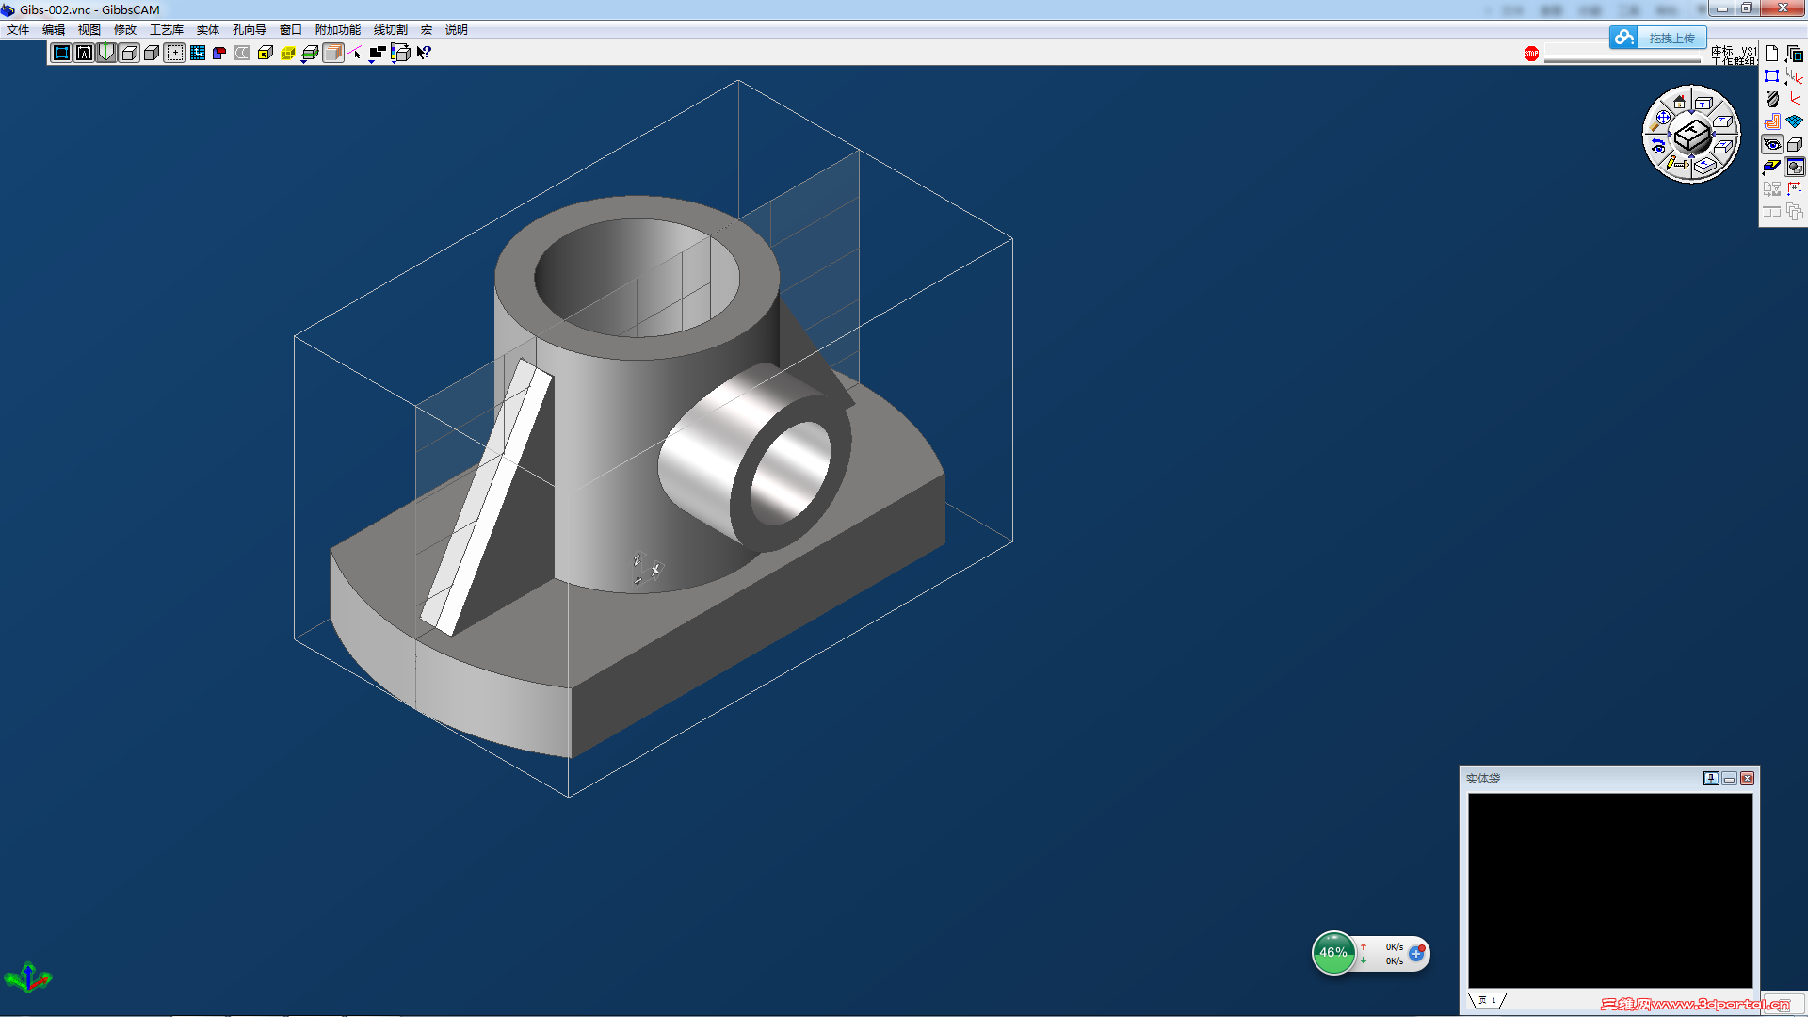Click the yellow wireframe cube icon
The height and width of the screenshot is (1017, 1808).
pos(287,53)
